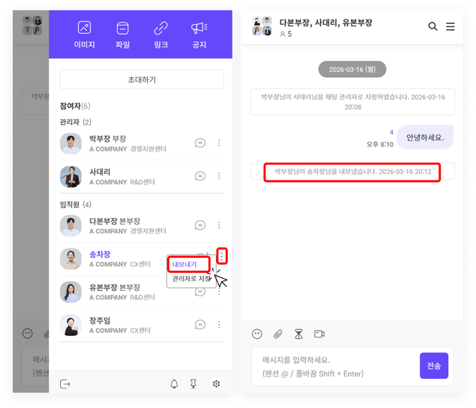Click the search magnifier in chat header
476x408 pixels.
tap(433, 26)
